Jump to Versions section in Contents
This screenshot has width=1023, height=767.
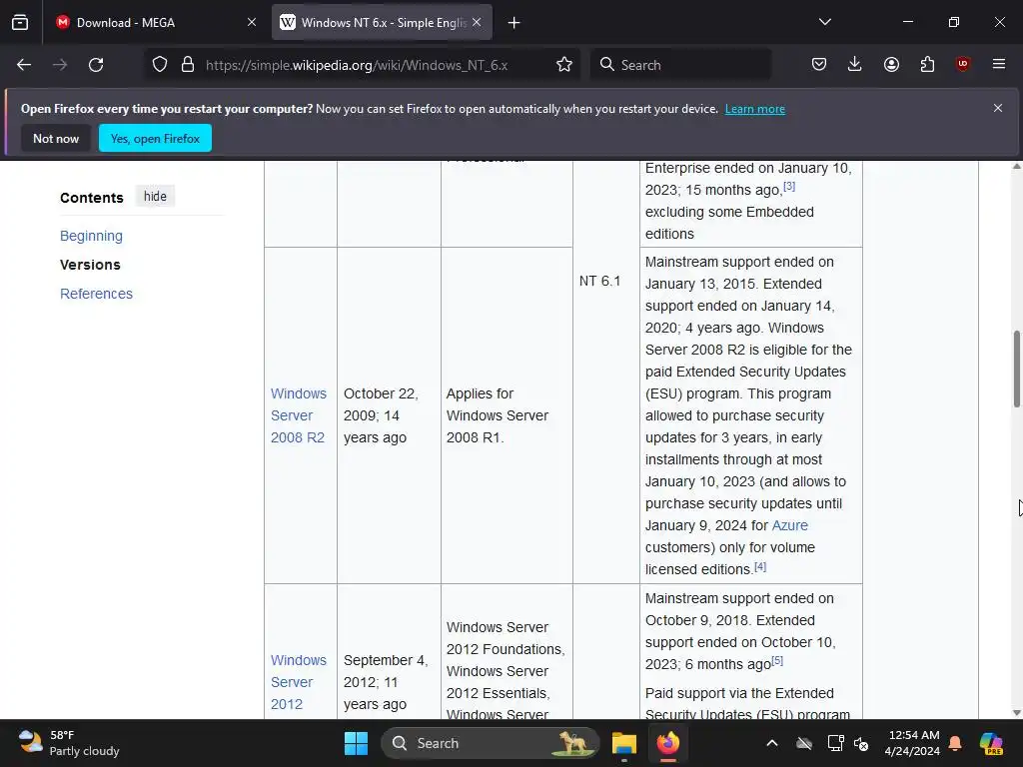pyautogui.click(x=90, y=265)
